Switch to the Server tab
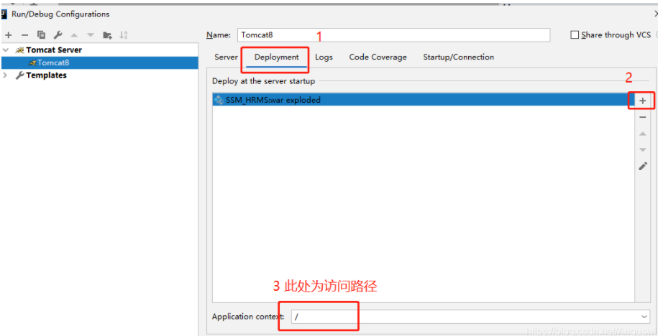The image size is (658, 336). click(x=227, y=57)
